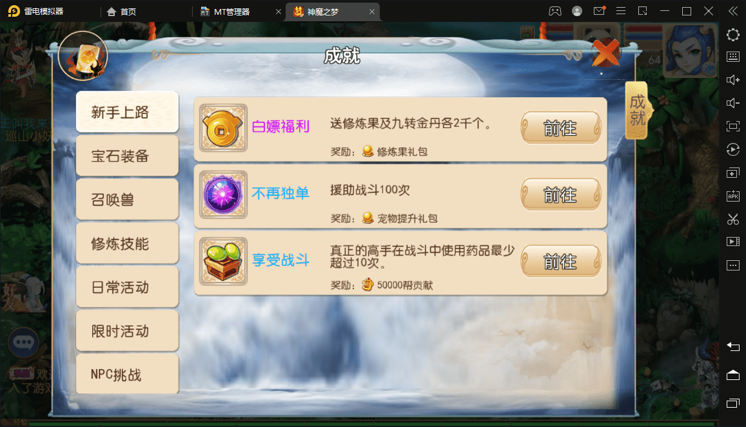The image size is (746, 427).
Task: Collapse the sidebar with double chevron
Action: 732,11
